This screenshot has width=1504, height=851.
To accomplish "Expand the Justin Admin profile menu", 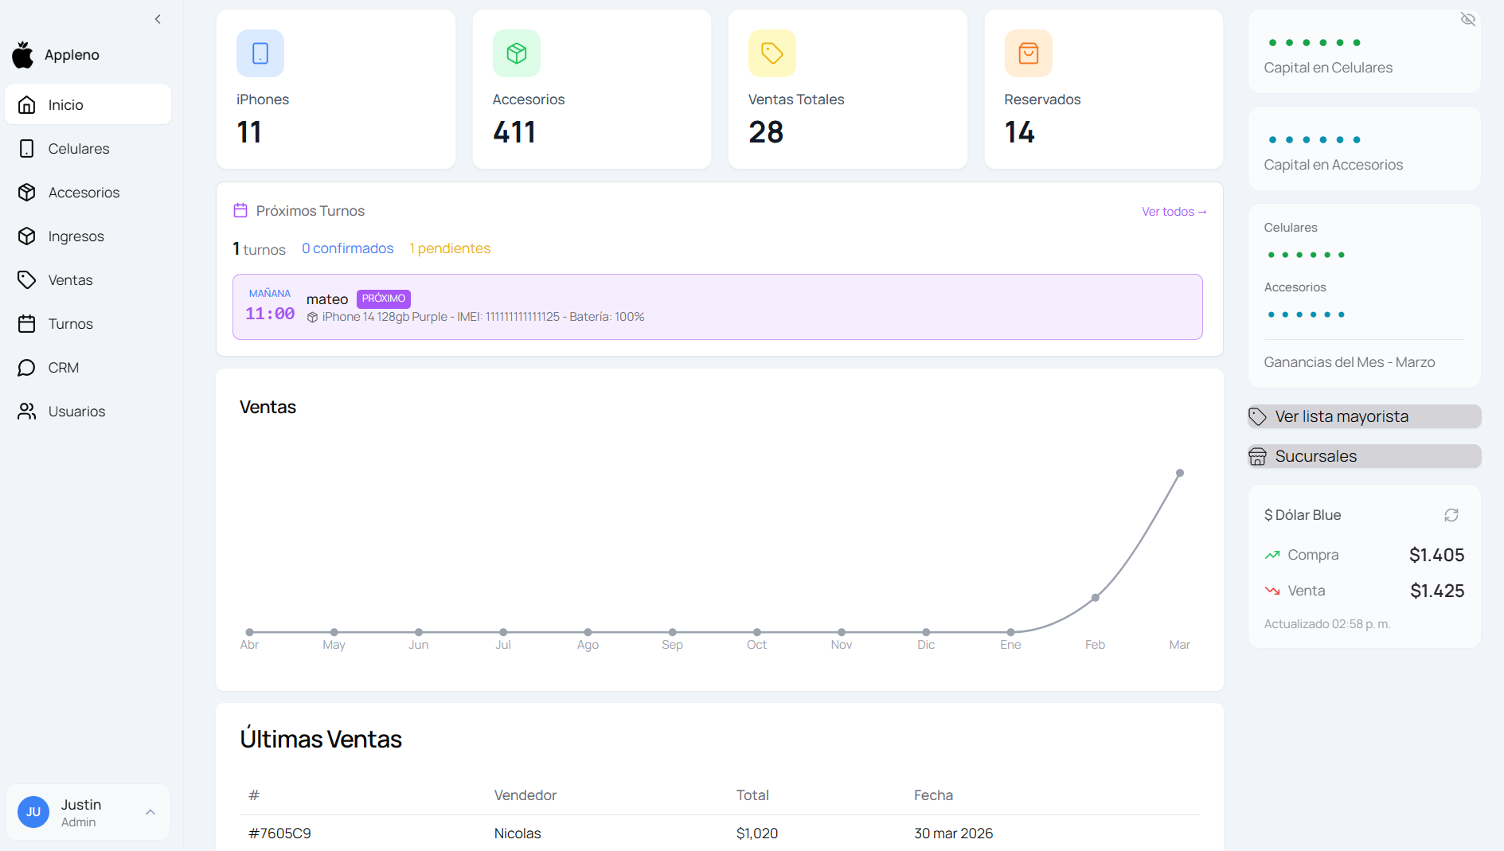I will click(88, 811).
